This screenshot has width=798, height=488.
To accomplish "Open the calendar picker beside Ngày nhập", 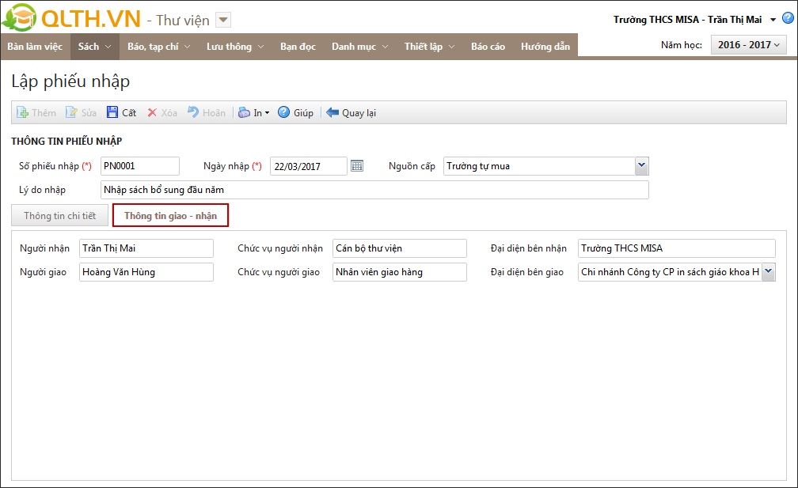I will [357, 166].
